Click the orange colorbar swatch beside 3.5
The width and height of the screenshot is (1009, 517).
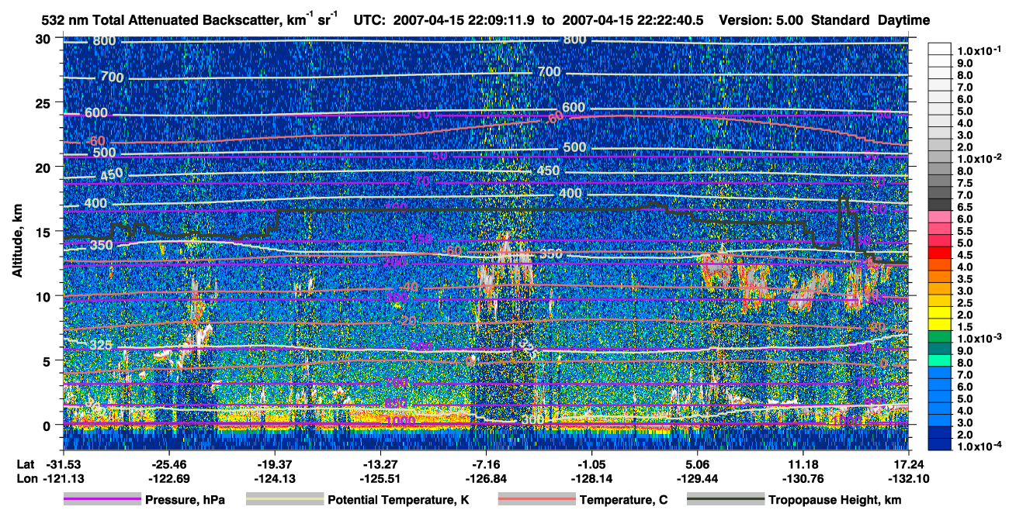coord(939,277)
